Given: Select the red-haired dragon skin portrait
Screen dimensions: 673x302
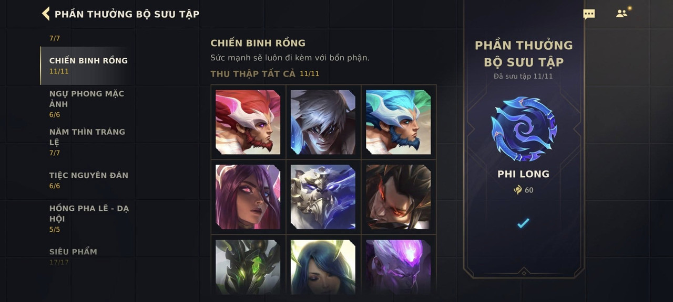Looking at the screenshot, I should [x=248, y=122].
